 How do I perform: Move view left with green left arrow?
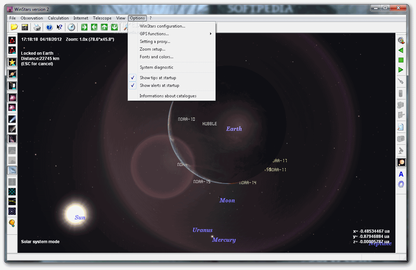(x=94, y=27)
